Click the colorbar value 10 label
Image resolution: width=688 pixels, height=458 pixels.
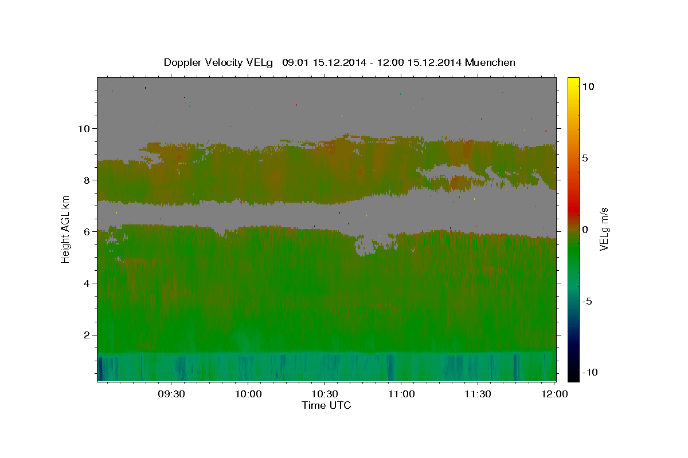pyautogui.click(x=588, y=86)
